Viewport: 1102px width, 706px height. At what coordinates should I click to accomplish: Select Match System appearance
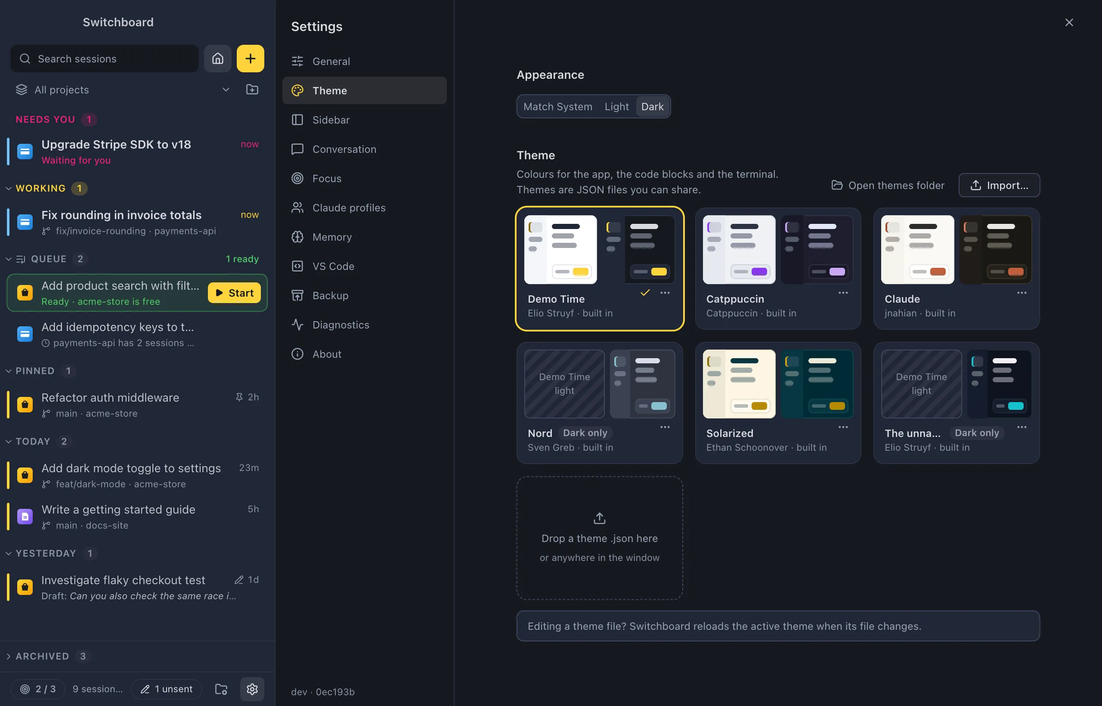coord(558,107)
